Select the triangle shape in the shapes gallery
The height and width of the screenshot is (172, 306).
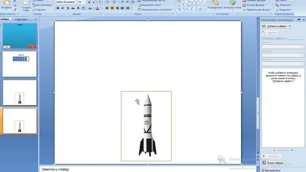pyautogui.click(x=179, y=5)
